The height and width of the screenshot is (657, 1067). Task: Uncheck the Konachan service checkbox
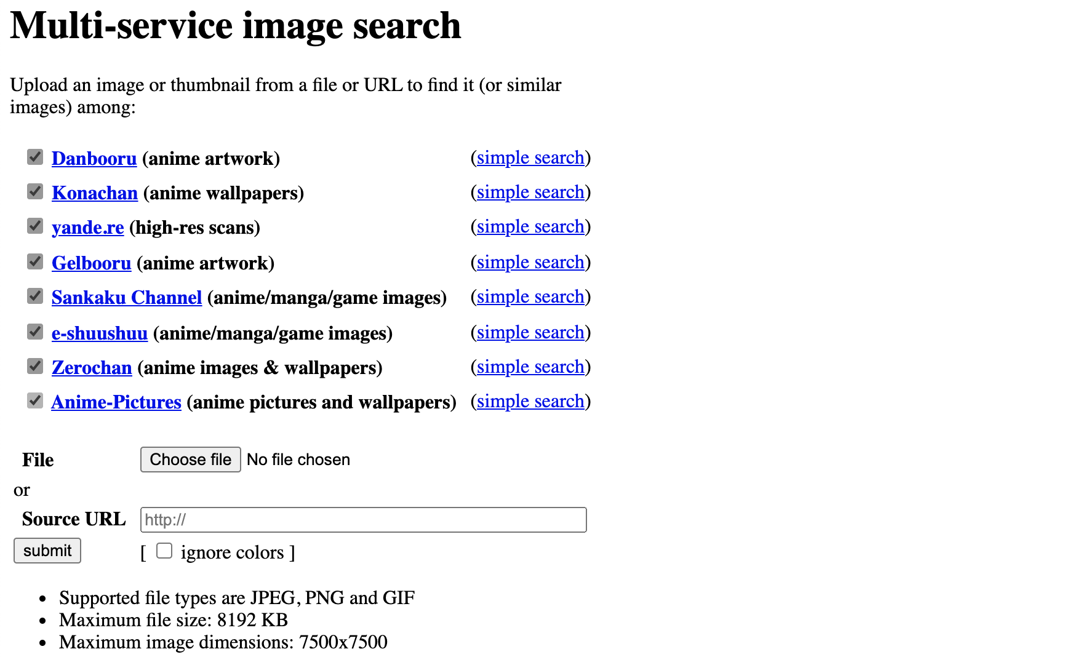click(35, 192)
